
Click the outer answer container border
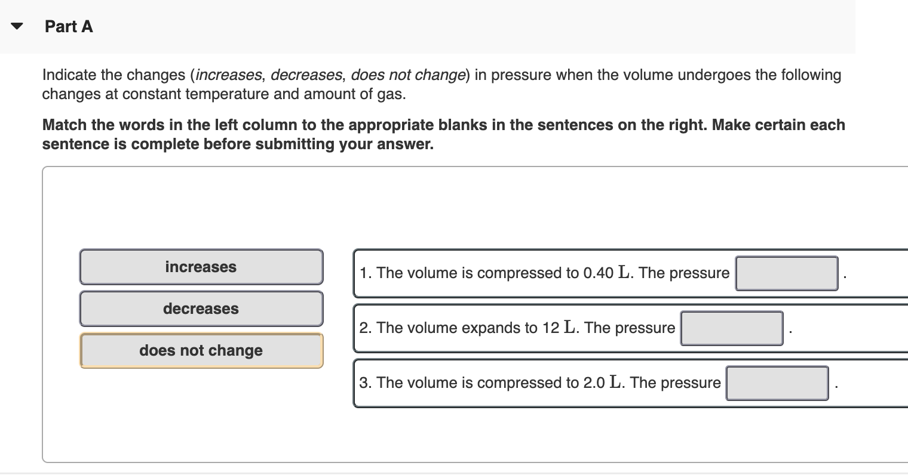42,313
